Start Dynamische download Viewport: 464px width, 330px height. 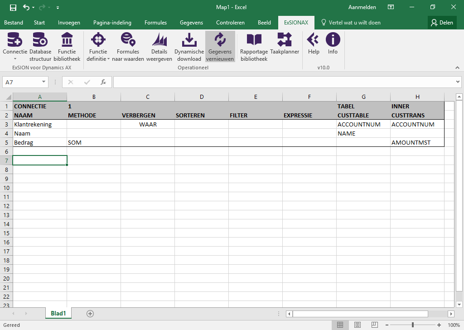tap(189, 47)
